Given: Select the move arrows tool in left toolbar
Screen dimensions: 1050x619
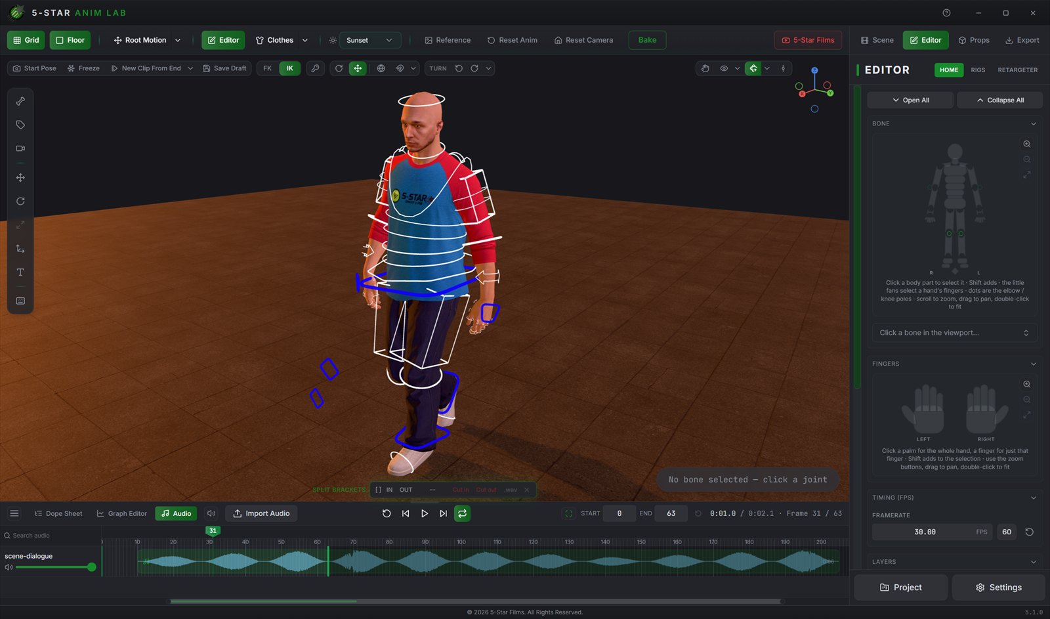Looking at the screenshot, I should click(20, 178).
